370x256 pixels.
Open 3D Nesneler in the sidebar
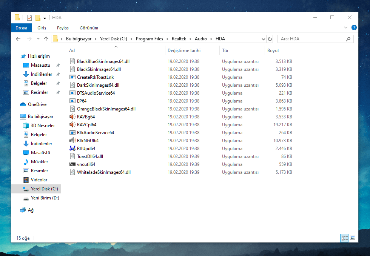[39, 126]
